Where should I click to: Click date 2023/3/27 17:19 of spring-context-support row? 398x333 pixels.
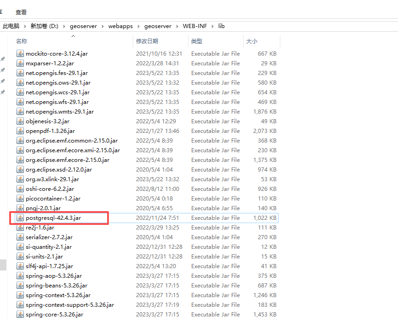pyautogui.click(x=157, y=305)
